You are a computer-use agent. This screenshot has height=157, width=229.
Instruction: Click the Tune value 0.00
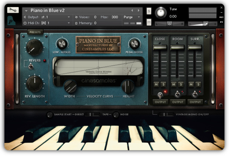click(173, 16)
